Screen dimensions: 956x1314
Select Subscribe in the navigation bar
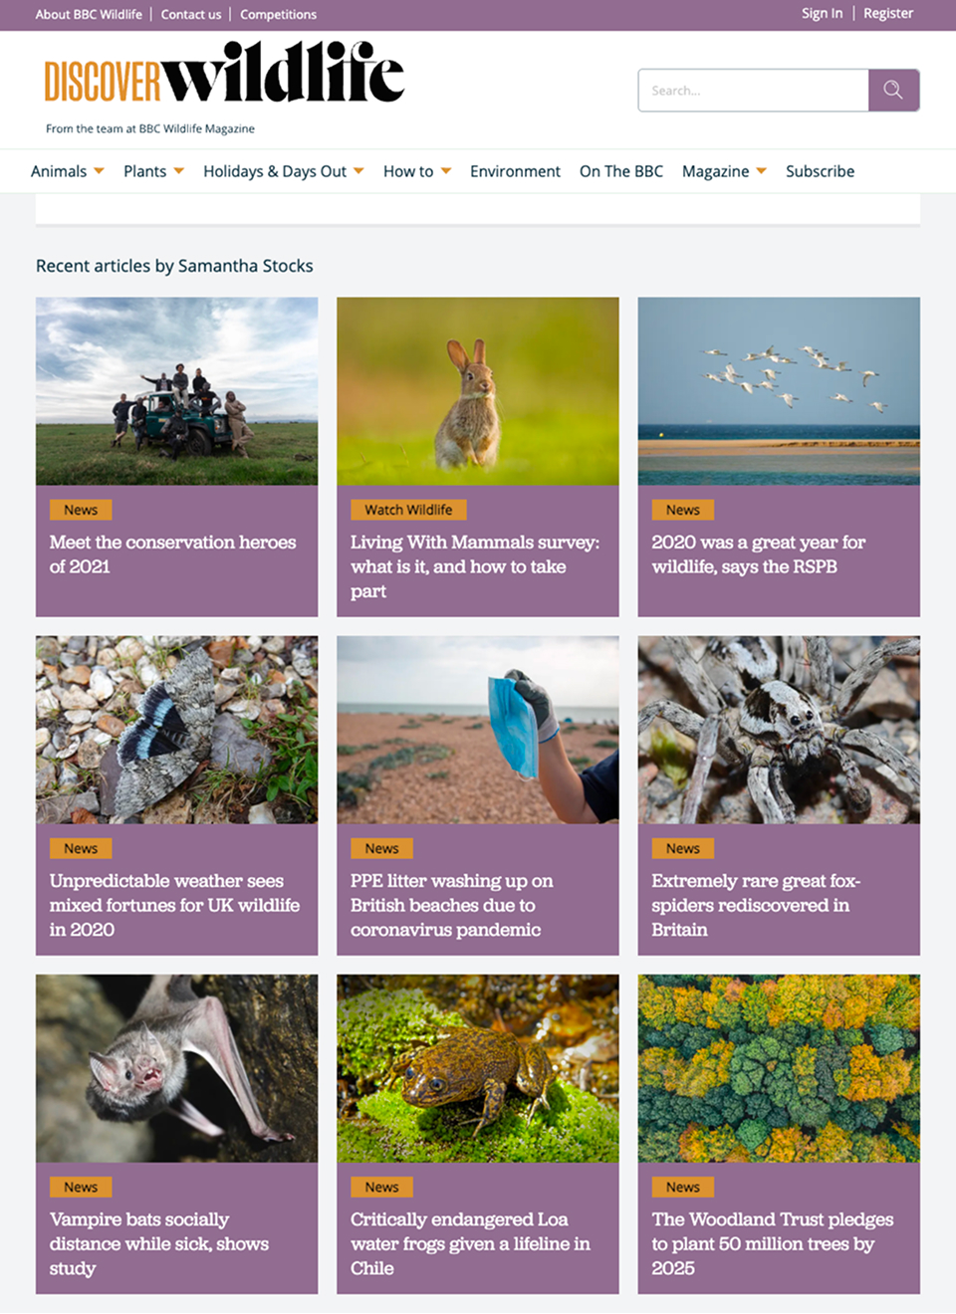820,171
